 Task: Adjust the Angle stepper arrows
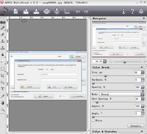click(143, 113)
